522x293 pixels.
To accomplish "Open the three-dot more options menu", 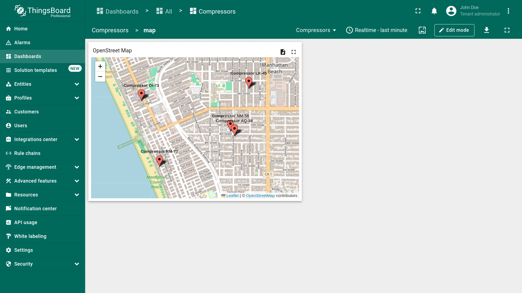I will 508,11.
